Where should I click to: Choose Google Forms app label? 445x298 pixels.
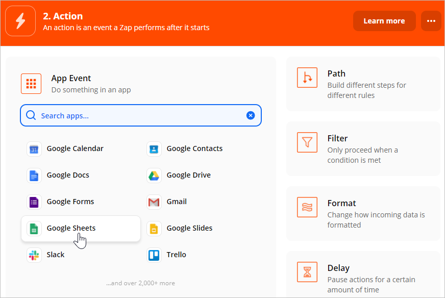tap(70, 202)
